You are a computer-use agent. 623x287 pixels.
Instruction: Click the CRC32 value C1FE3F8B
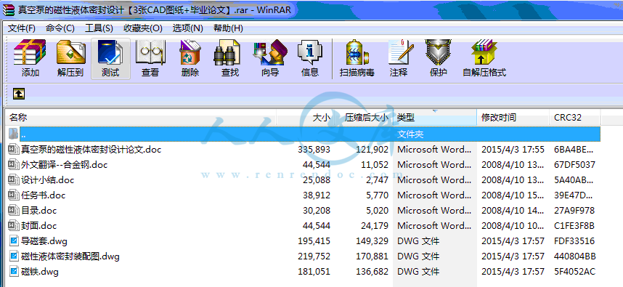574,226
